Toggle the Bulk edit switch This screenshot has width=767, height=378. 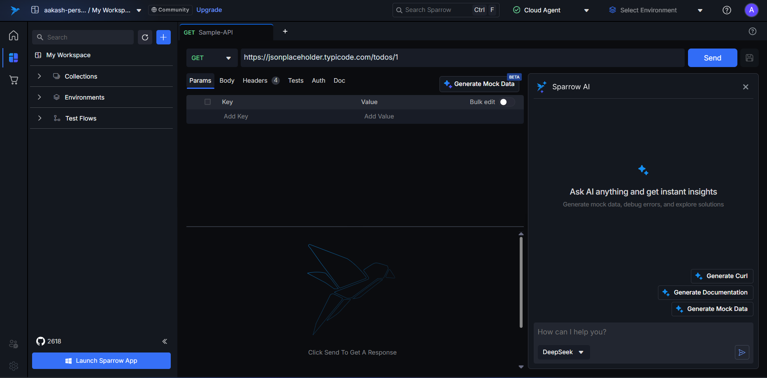pos(507,102)
